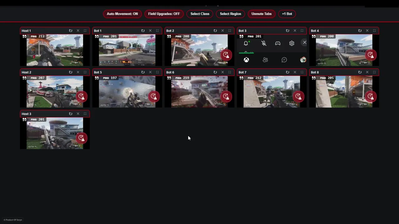
Task: Toggle the Auto Movement: ON button
Action: (122, 14)
